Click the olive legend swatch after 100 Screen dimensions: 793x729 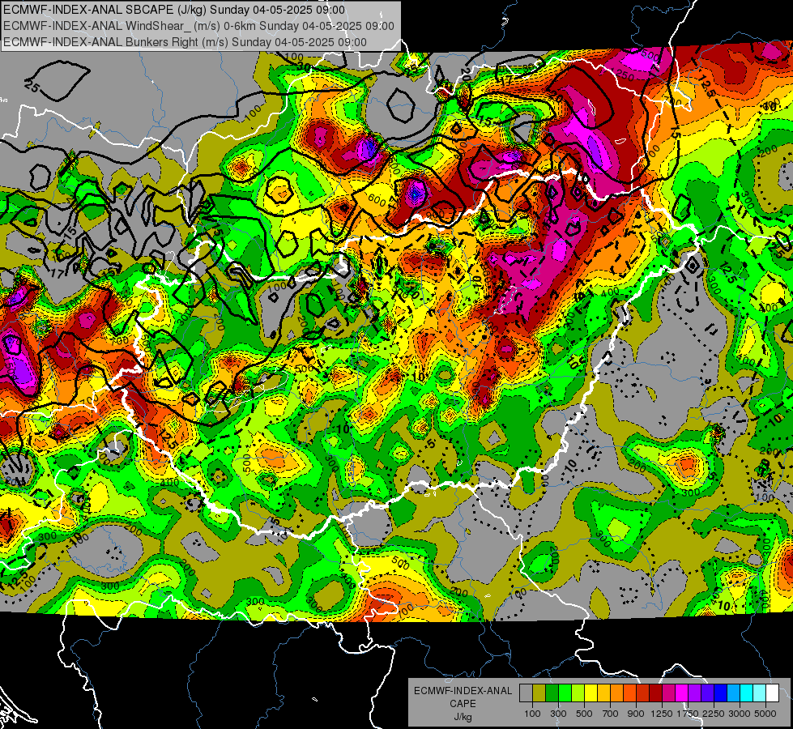[x=539, y=693]
